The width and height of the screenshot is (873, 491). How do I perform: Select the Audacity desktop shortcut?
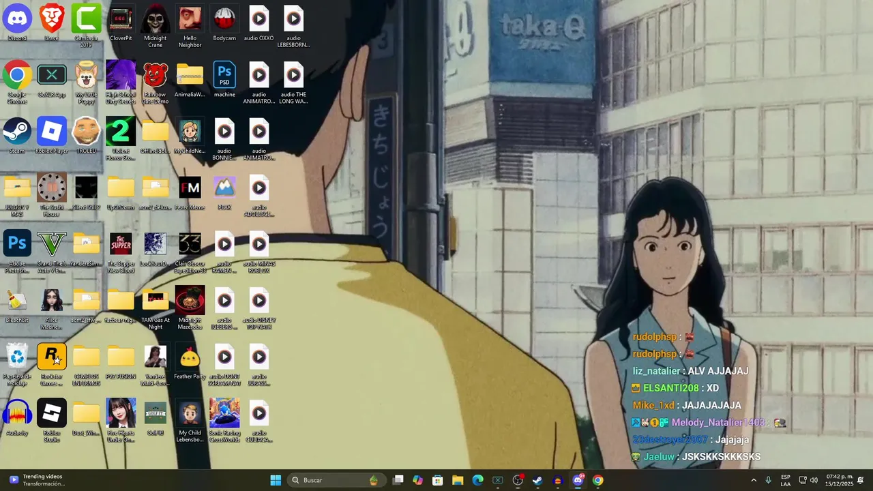coord(17,417)
